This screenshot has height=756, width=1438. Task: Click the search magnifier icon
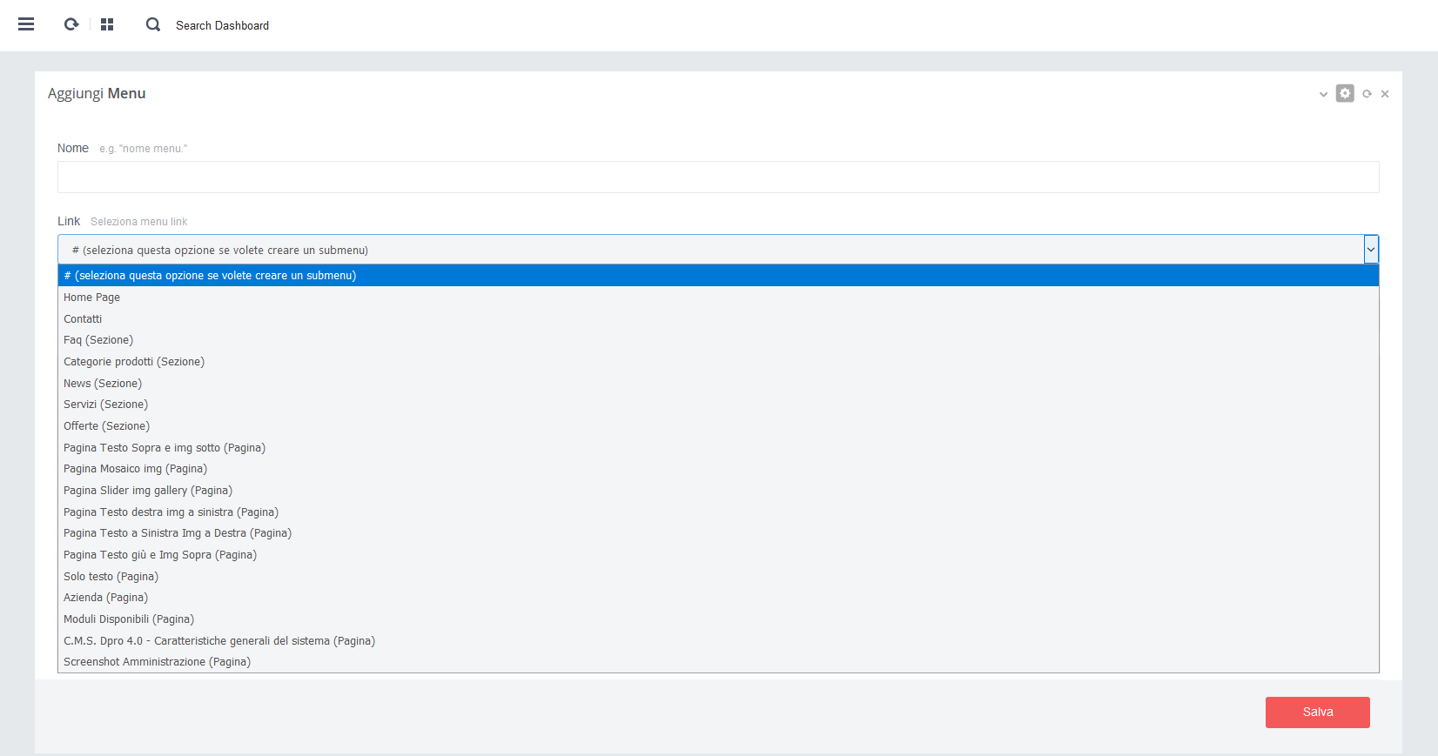click(x=153, y=24)
